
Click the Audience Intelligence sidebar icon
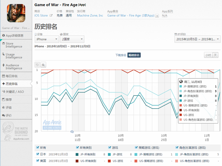(x=3, y=65)
